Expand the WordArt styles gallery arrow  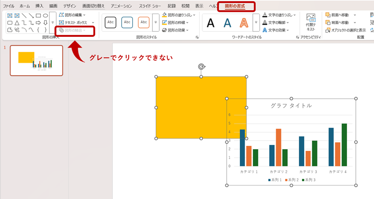click(x=256, y=22)
